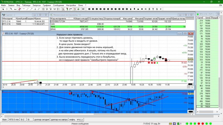Select the arrow line drawing tool
The image size is (223, 125).
coord(31,9)
